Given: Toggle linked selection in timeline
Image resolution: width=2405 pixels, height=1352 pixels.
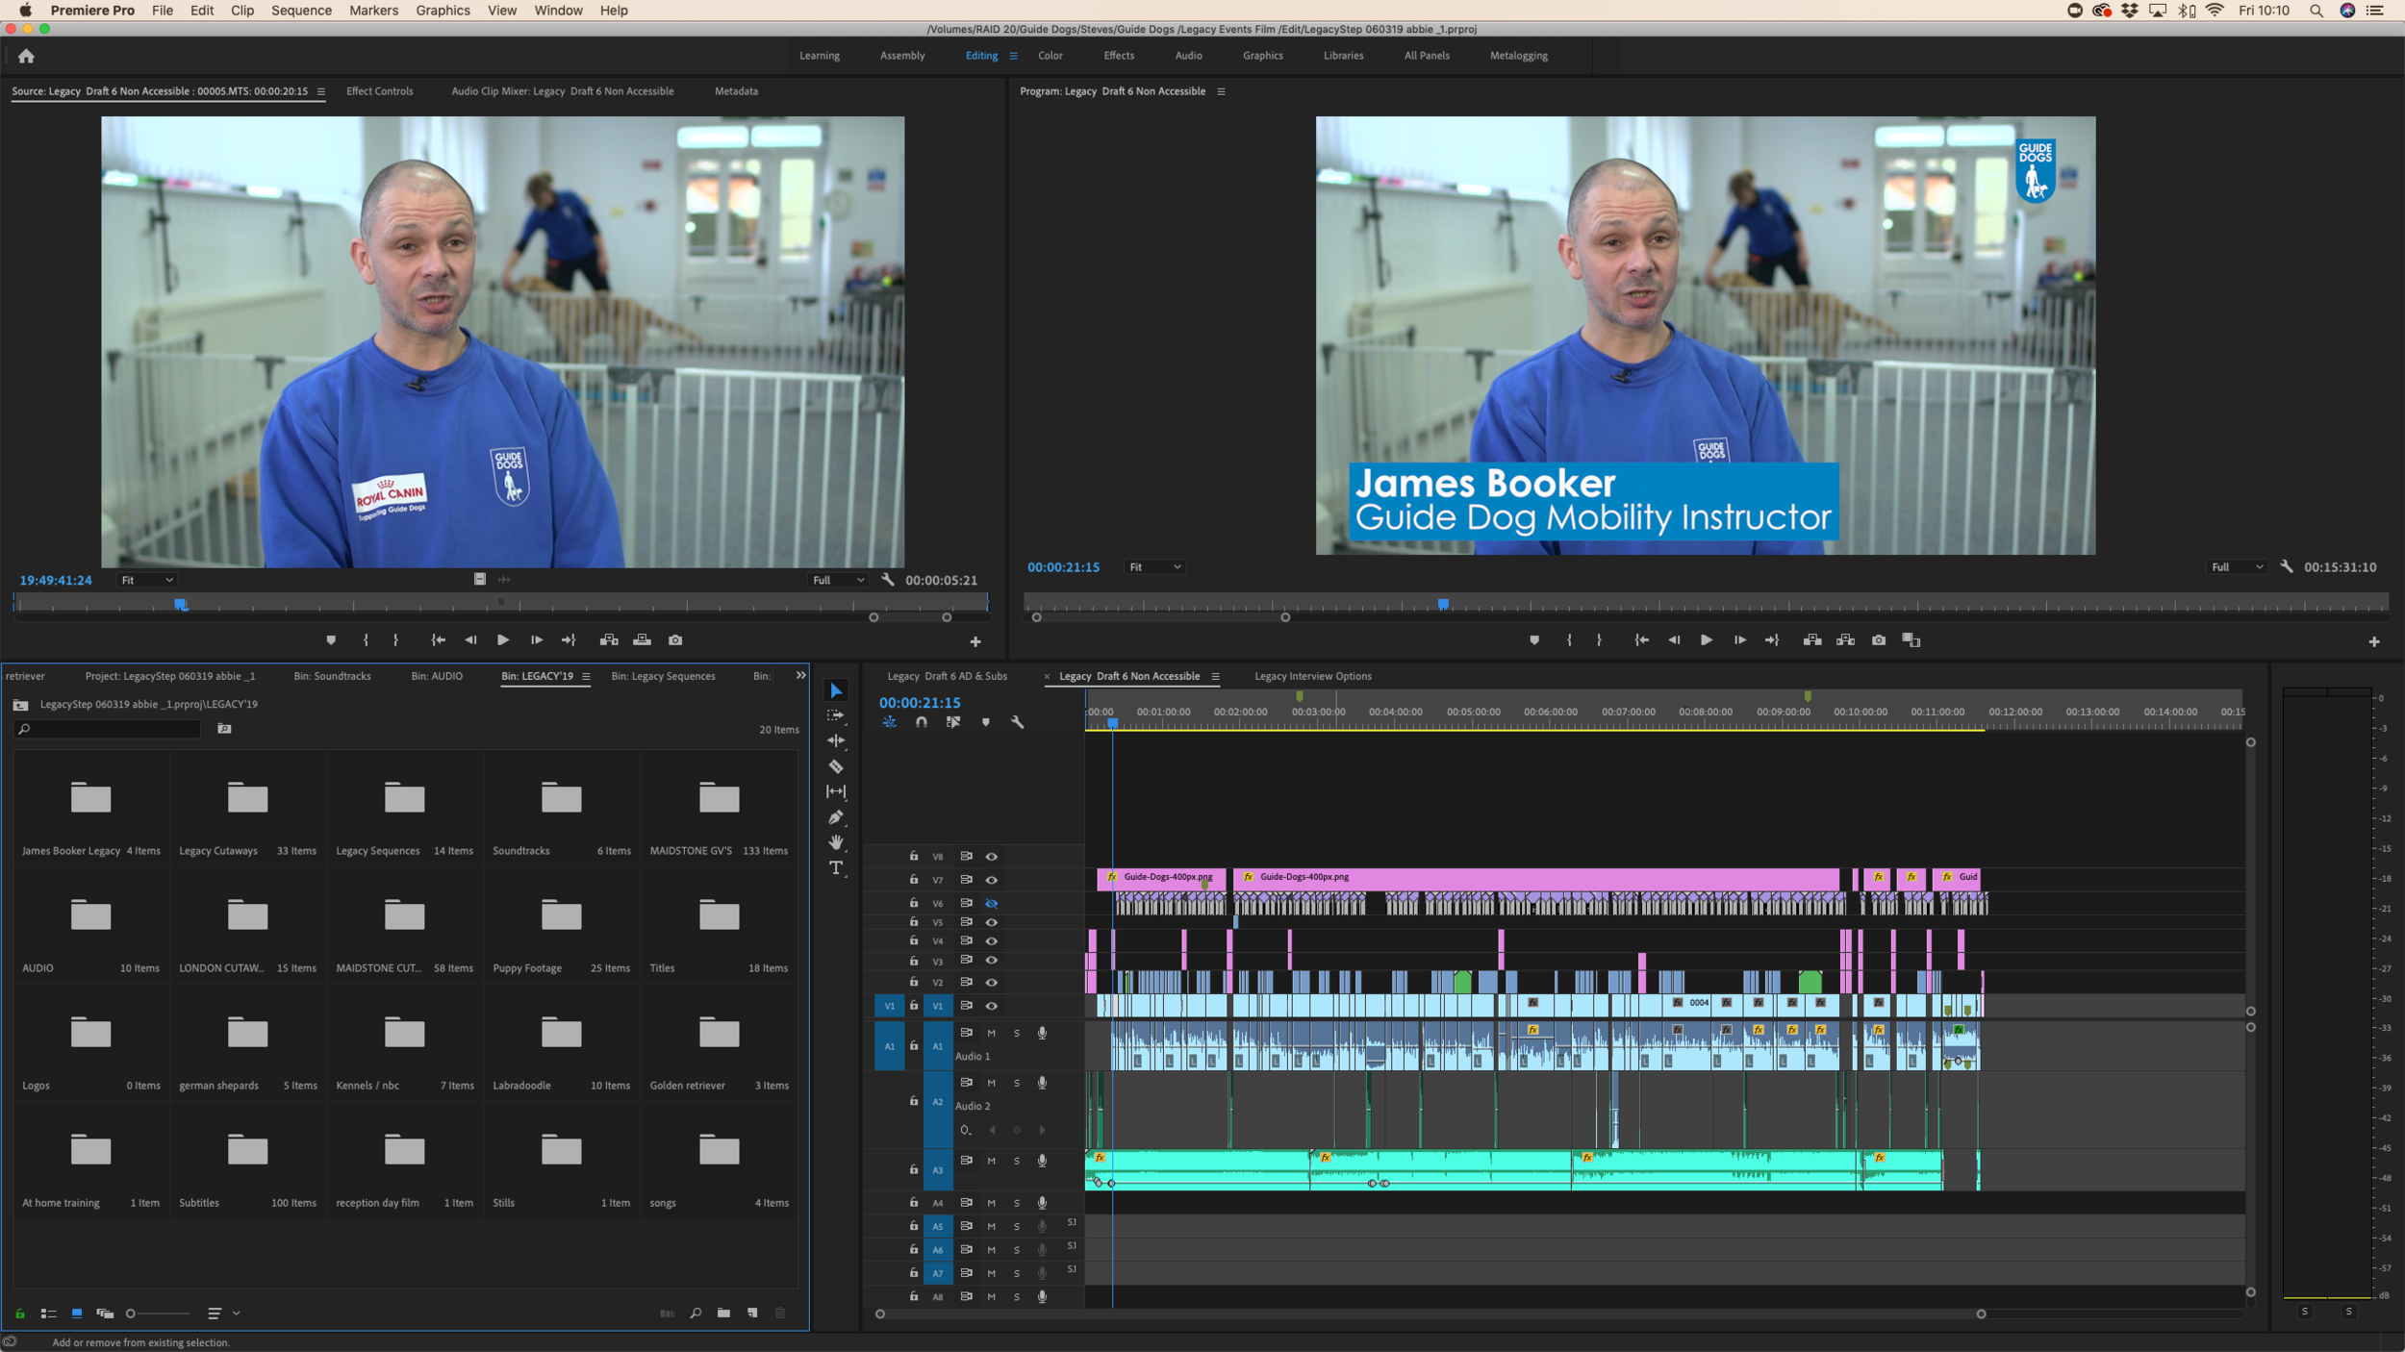Looking at the screenshot, I should [952, 722].
